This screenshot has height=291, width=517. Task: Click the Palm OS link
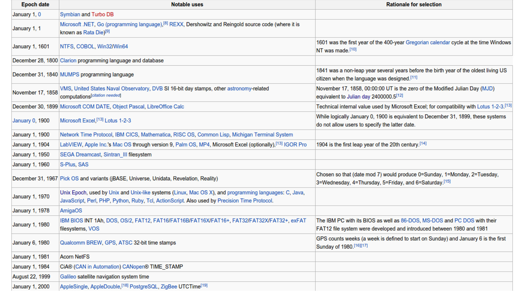pyautogui.click(x=186, y=145)
